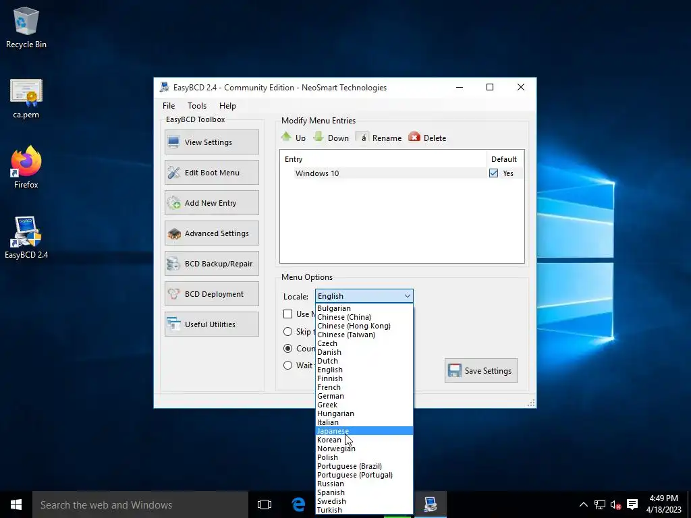Image resolution: width=691 pixels, height=518 pixels.
Task: Choose Korean locale option
Action: point(364,440)
